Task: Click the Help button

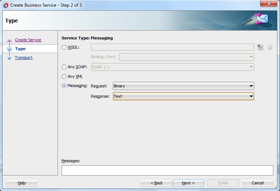Action: coord(22,183)
